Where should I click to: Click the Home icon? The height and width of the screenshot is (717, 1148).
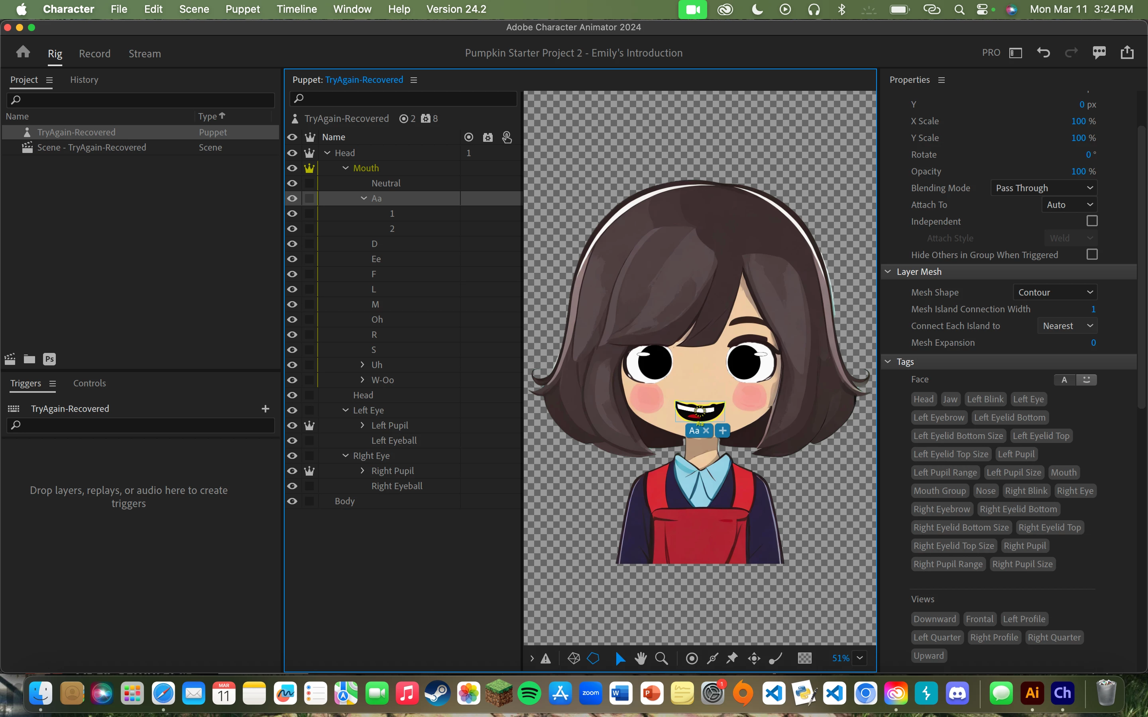(23, 52)
